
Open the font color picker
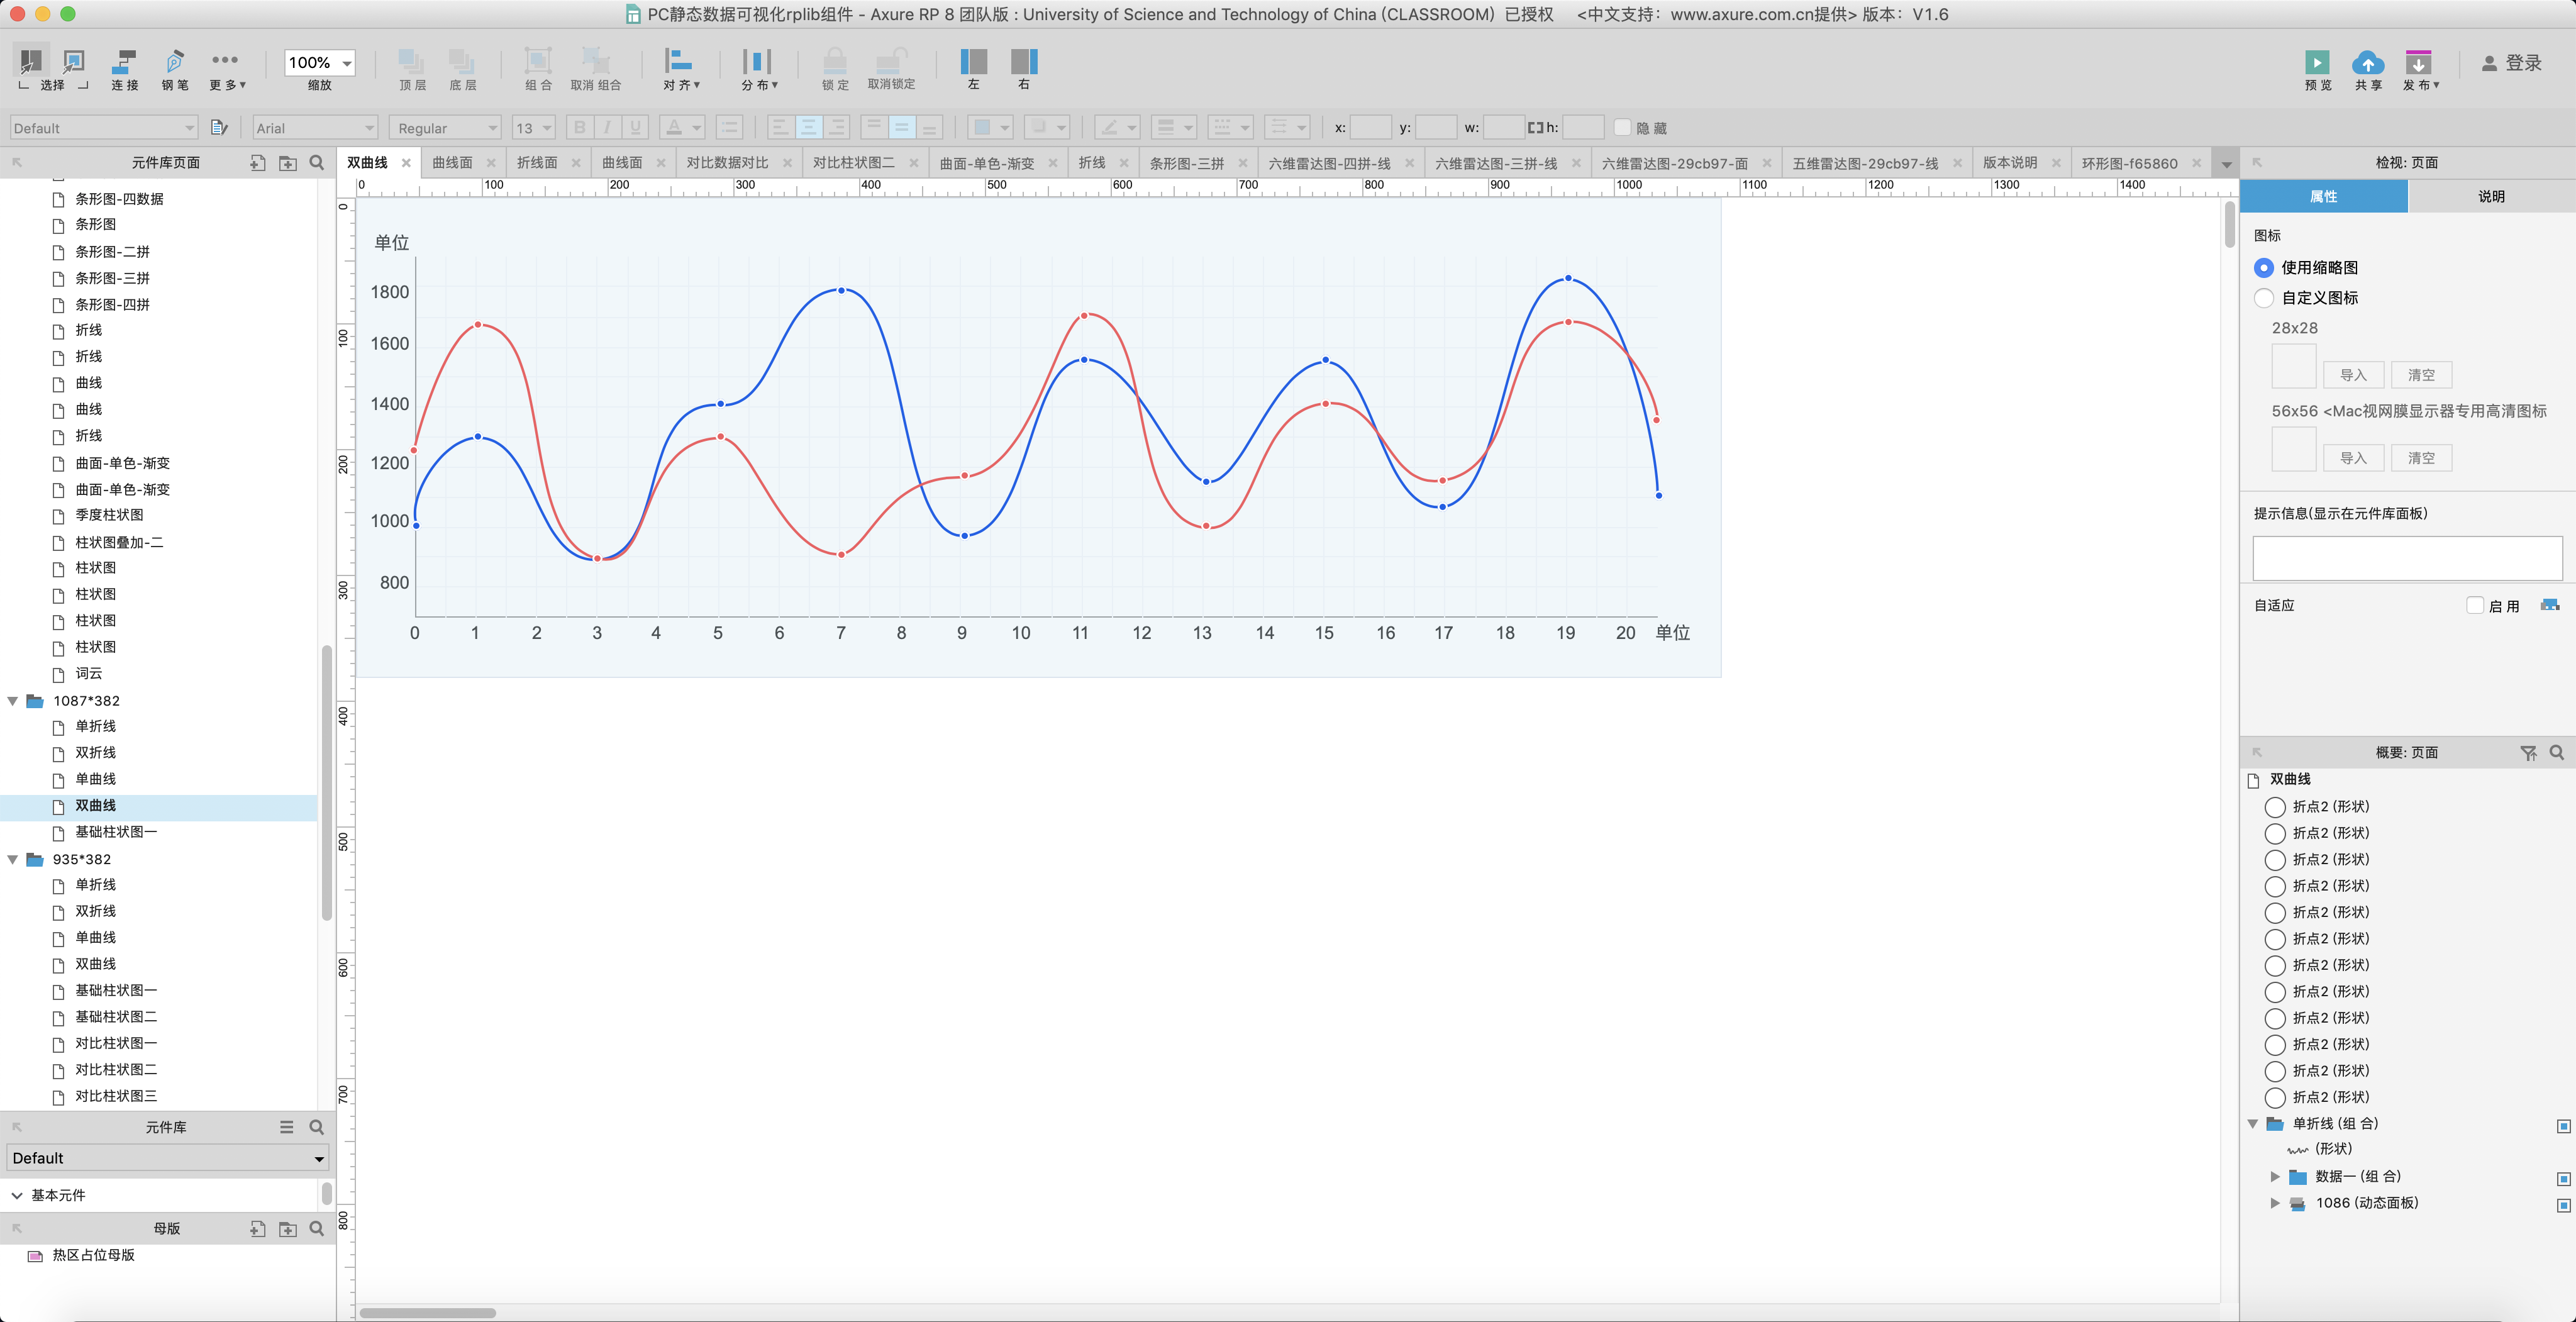[x=683, y=128]
